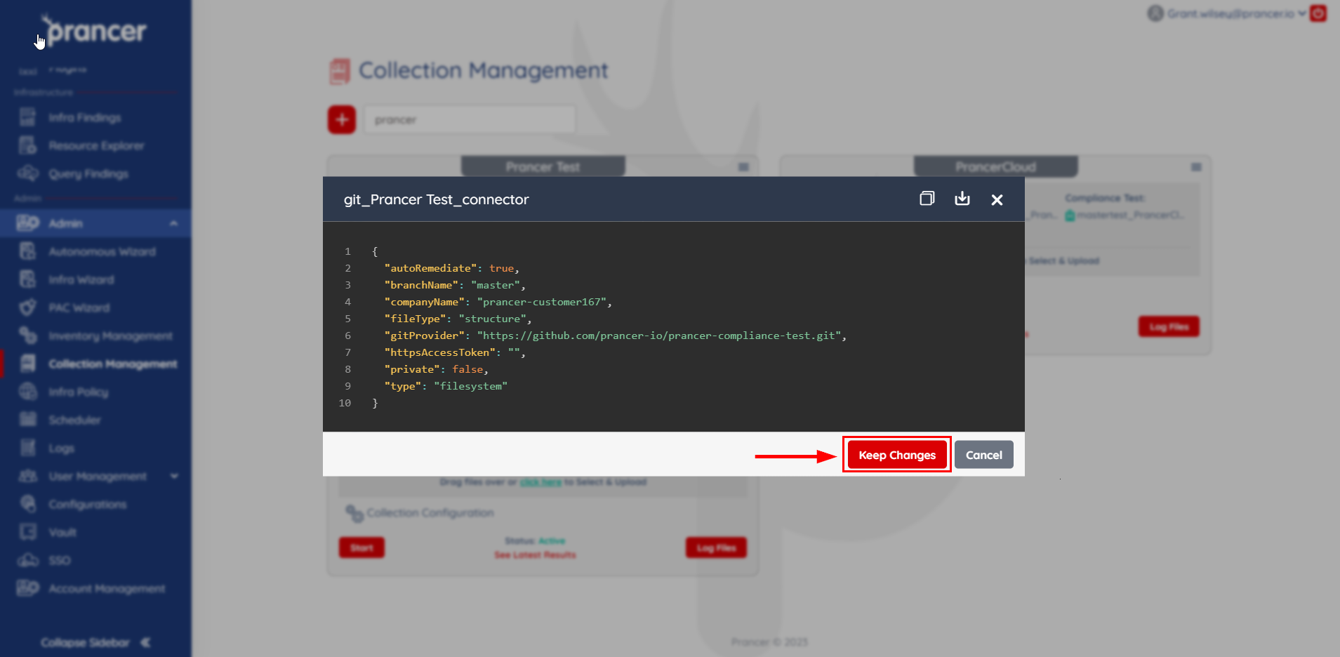Select Collection Management in sidebar
This screenshot has width=1340, height=657.
pyautogui.click(x=113, y=364)
